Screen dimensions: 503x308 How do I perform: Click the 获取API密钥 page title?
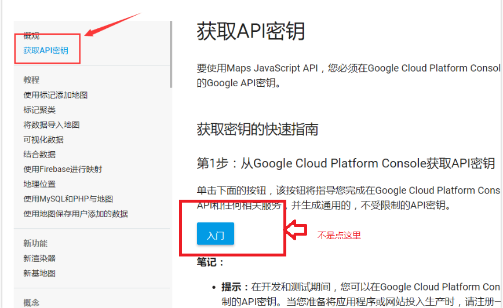point(250,31)
